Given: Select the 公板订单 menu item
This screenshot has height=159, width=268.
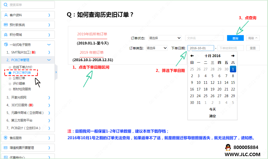Looking at the screenshot, I should [x=19, y=78].
